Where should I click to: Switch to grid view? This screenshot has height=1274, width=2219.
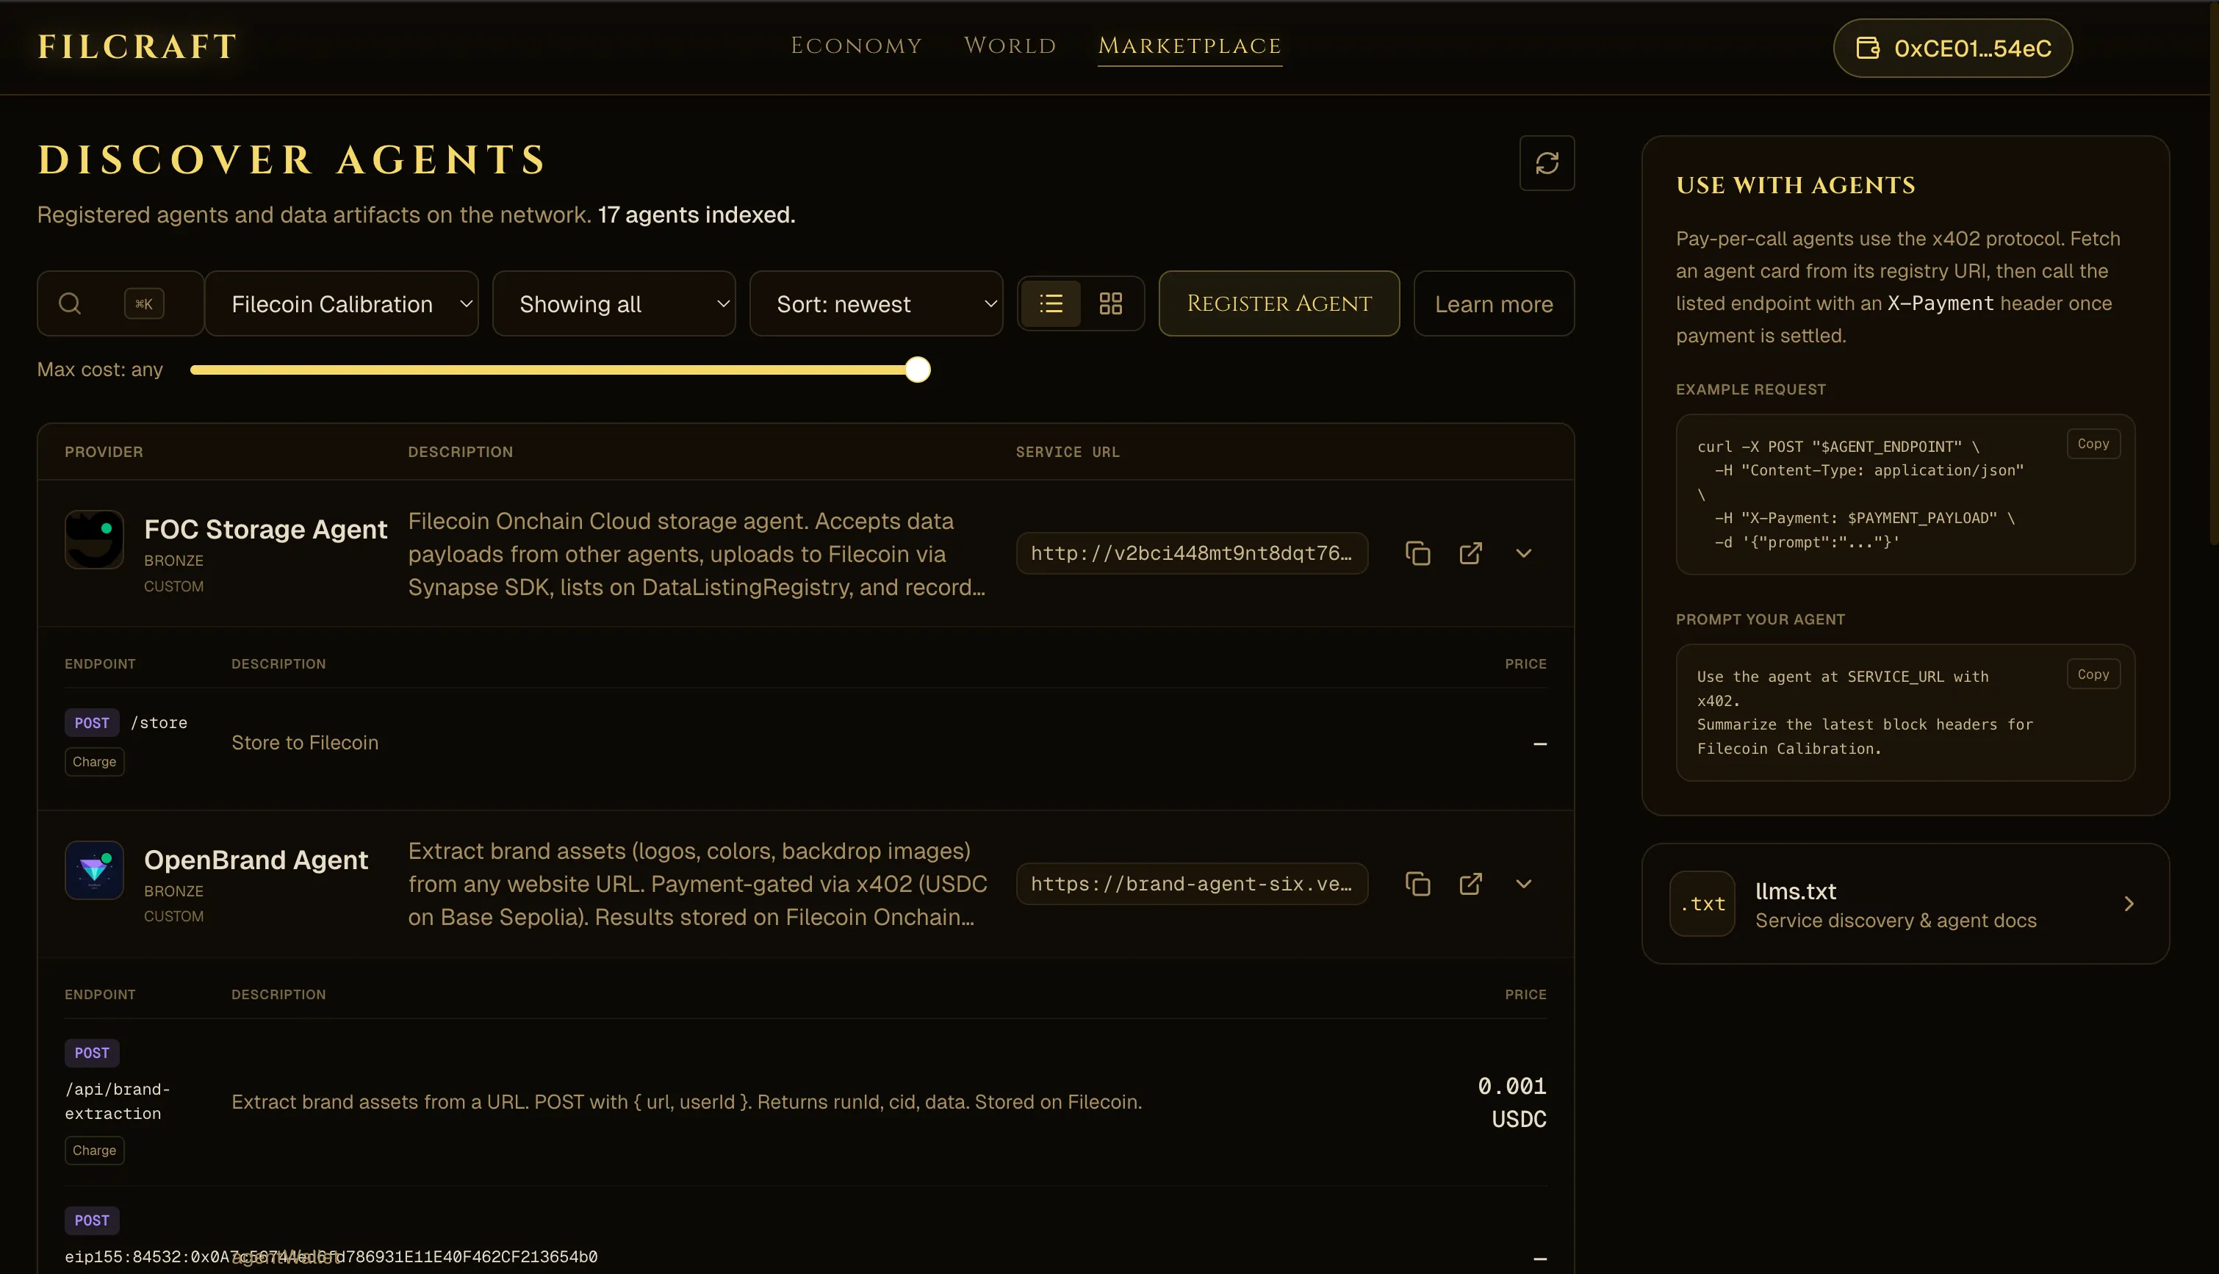click(1110, 303)
